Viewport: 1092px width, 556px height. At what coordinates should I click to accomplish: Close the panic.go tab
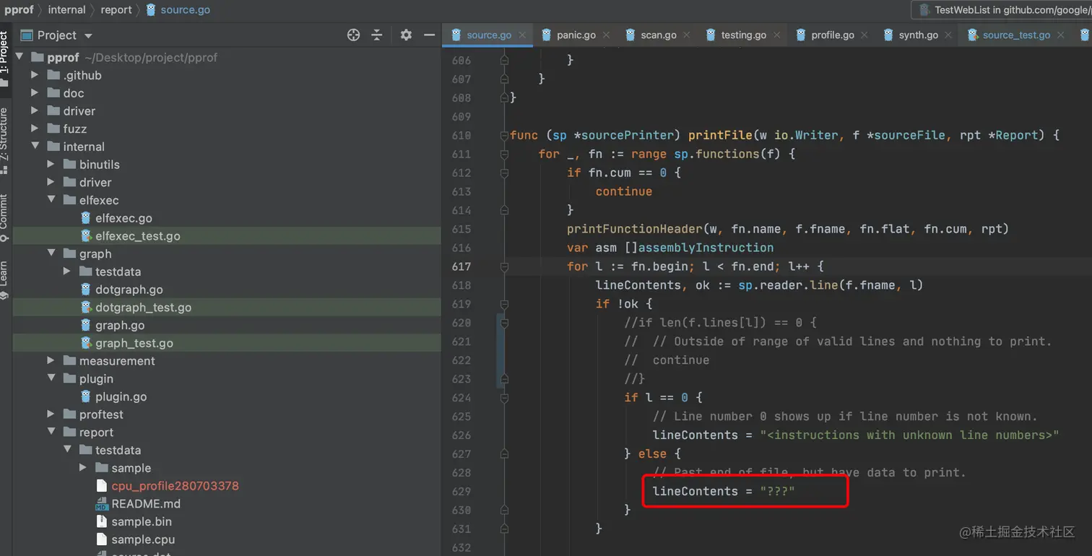pyautogui.click(x=606, y=35)
